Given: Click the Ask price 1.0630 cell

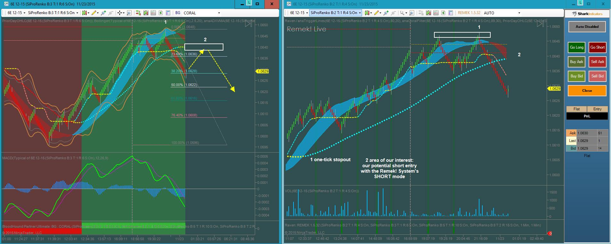Looking at the screenshot, I should (x=587, y=133).
